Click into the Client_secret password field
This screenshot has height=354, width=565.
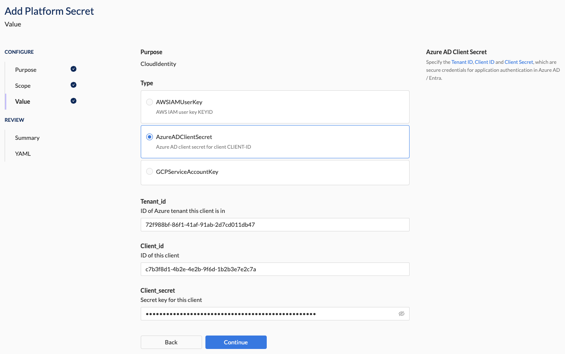click(x=275, y=314)
